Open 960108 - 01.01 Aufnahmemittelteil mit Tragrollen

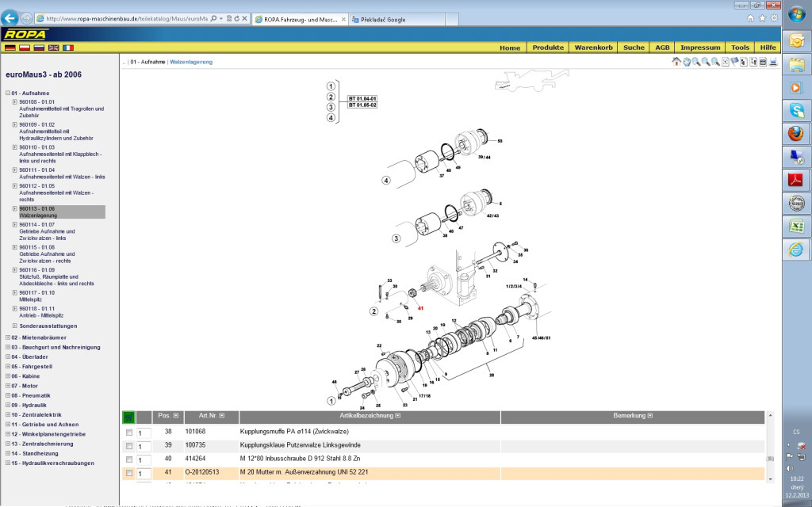pos(62,109)
